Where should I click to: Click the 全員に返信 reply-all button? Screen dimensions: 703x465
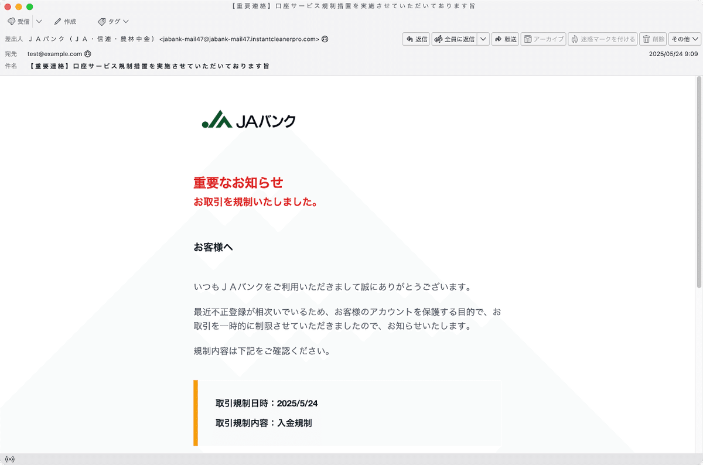(x=454, y=39)
